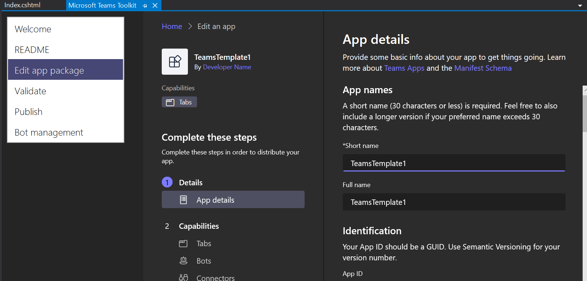
Task: Select Edit app package in sidebar
Action: point(65,70)
